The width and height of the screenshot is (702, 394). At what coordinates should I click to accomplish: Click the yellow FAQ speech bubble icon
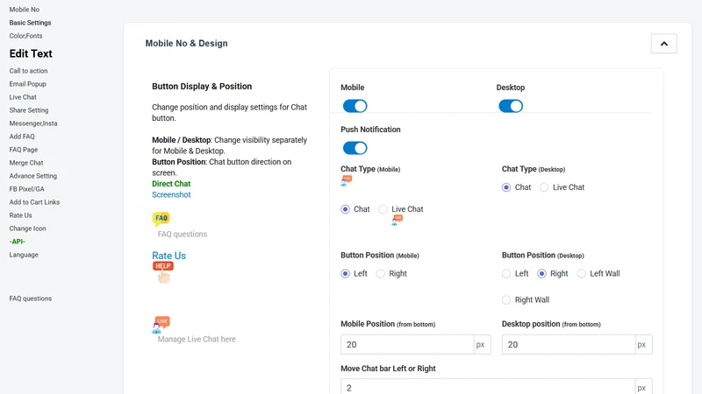coord(161,219)
